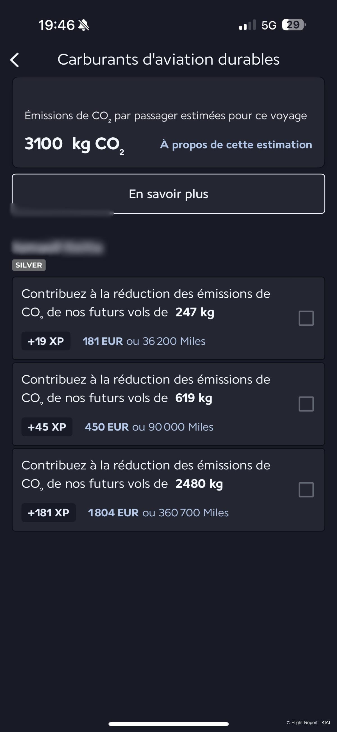The width and height of the screenshot is (337, 732).
Task: Open the 'En savoir plus' button
Action: coord(168,194)
